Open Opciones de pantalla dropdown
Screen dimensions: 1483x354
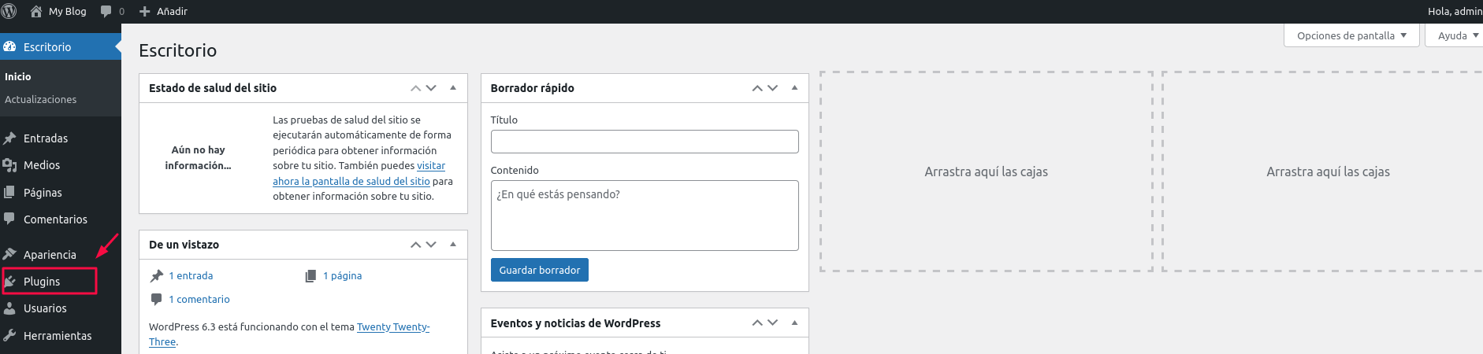coord(1351,35)
